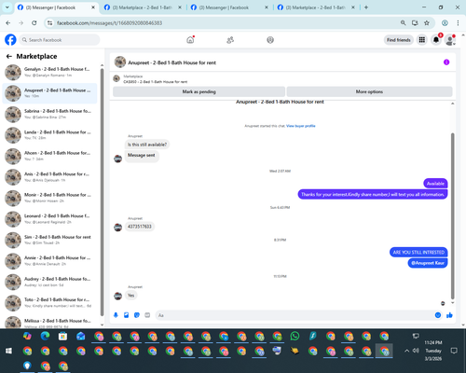Image resolution: width=466 pixels, height=373 pixels.
Task: Choose a sticker icon in composer
Action: pos(137,315)
